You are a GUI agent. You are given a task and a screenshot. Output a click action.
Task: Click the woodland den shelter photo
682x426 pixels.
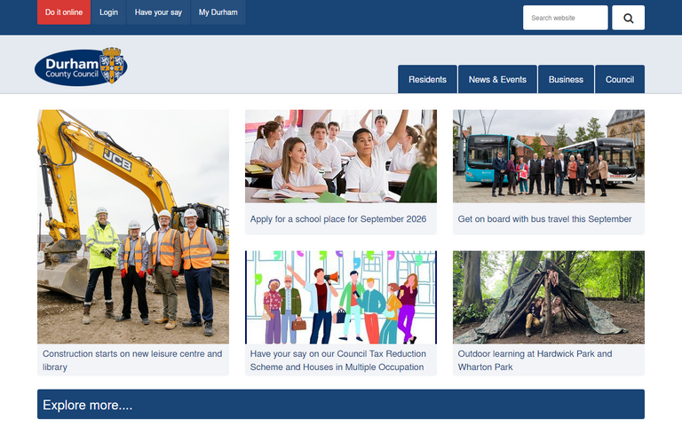click(x=549, y=297)
